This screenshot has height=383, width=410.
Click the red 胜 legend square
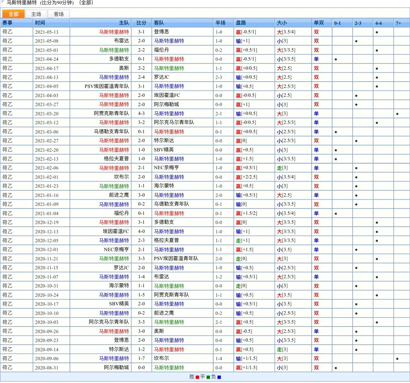[x=197, y=377]
